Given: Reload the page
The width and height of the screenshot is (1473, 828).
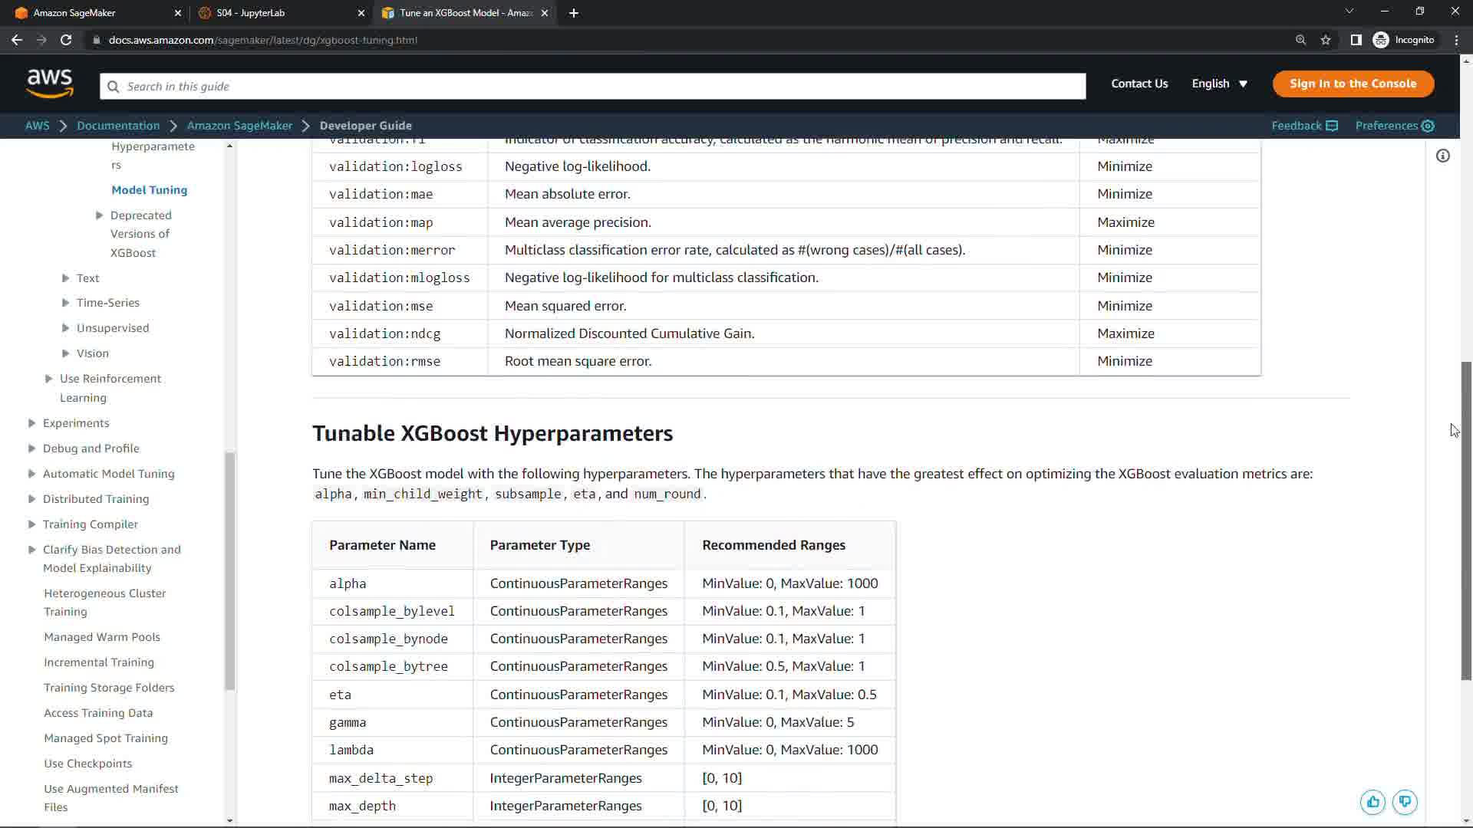Looking at the screenshot, I should point(66,40).
